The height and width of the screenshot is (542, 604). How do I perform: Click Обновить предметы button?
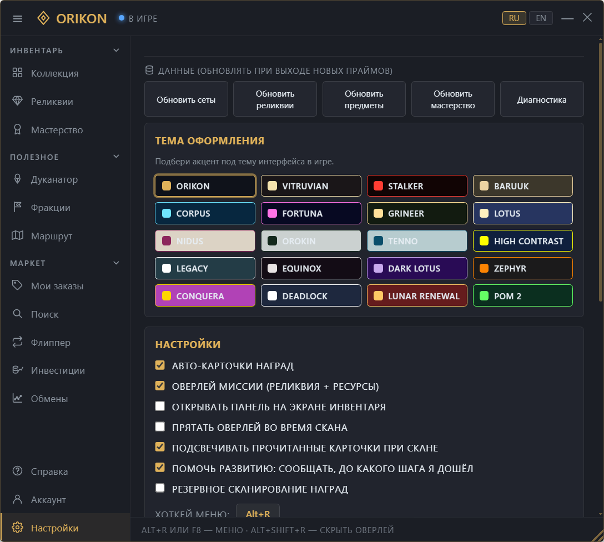point(364,99)
